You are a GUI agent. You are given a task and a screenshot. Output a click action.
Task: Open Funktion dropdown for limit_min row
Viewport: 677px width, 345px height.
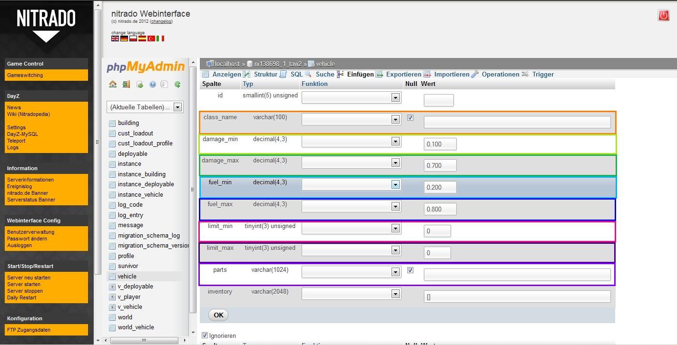(x=351, y=228)
